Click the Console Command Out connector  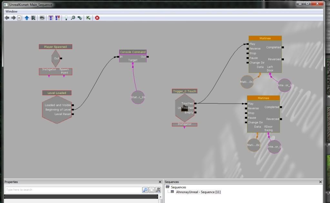[x=148, y=57]
